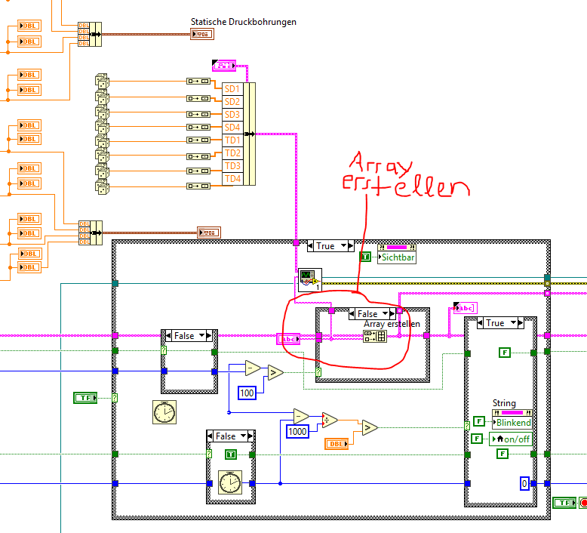Image resolution: width=587 pixels, height=533 pixels.
Task: Select the Statische Druckbohrungen array indicator terminal
Action: [x=202, y=34]
